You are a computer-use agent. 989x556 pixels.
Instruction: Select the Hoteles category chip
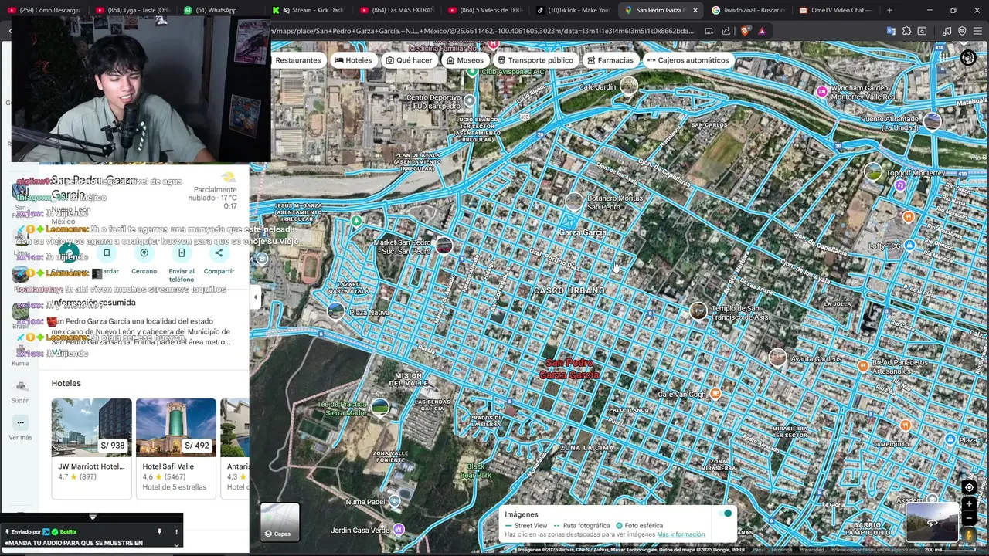[353, 60]
